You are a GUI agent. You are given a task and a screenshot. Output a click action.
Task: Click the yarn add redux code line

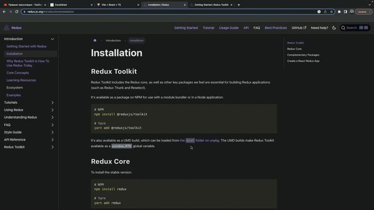108,203
